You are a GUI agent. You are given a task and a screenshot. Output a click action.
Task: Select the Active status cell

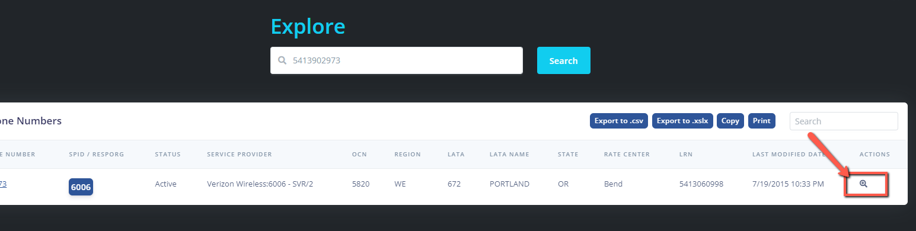tap(166, 184)
